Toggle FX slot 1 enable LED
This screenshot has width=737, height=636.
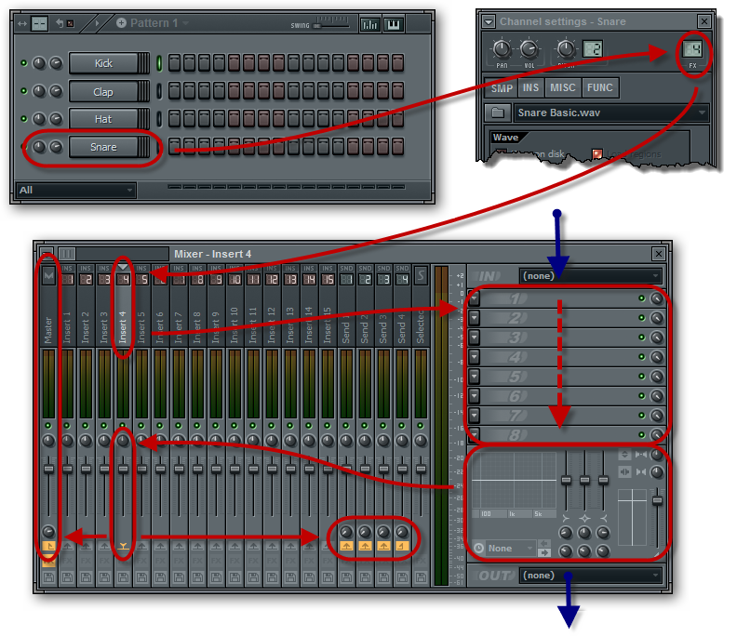[x=641, y=299]
